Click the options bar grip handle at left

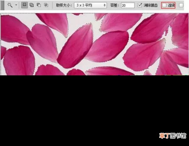pos(2,5)
